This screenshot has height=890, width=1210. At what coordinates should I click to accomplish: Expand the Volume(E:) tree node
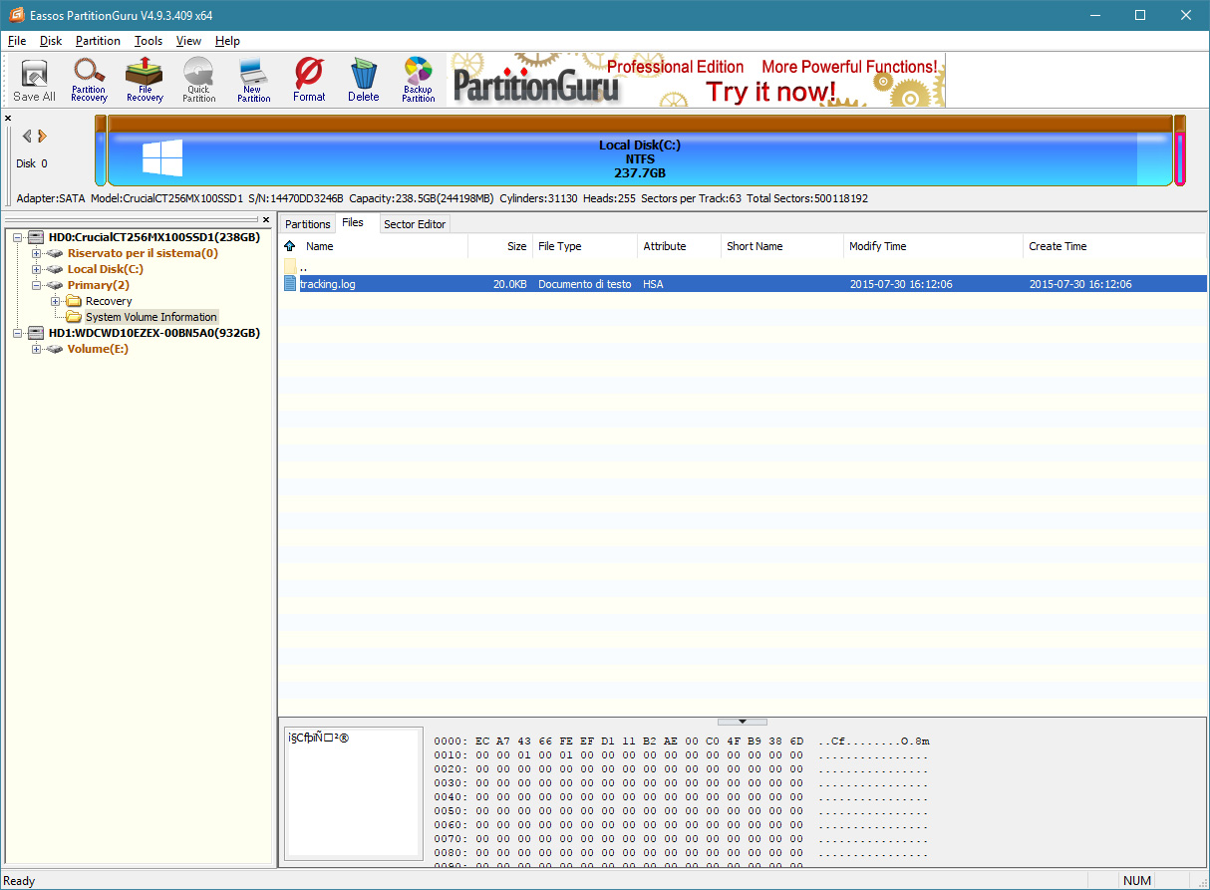[37, 349]
